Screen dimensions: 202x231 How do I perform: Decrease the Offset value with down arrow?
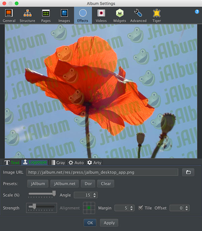click(x=187, y=209)
